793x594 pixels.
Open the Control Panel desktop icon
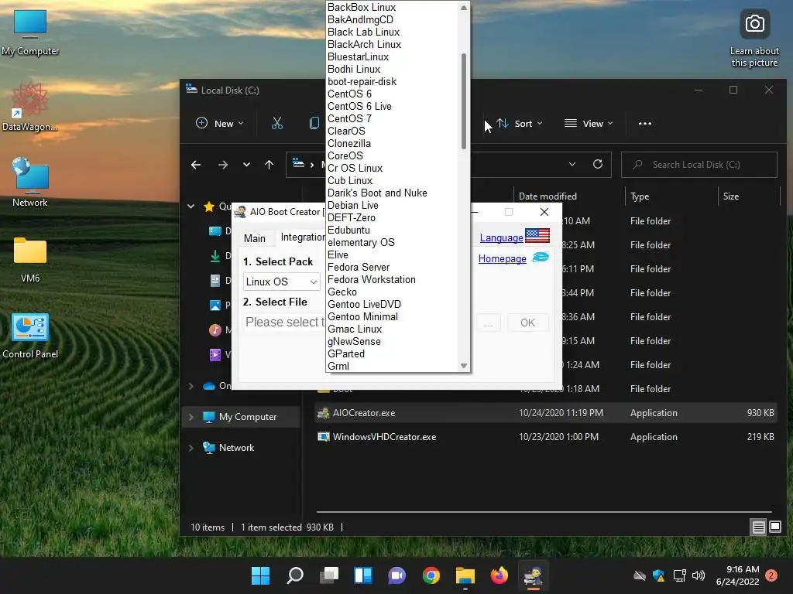pyautogui.click(x=30, y=335)
